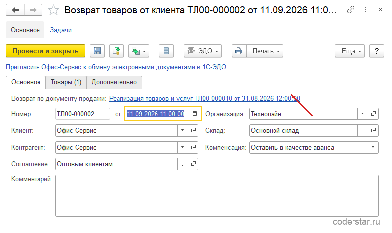Switch to the Дополнительно tab
Viewport: 392px width, 233px height.
tap(114, 82)
